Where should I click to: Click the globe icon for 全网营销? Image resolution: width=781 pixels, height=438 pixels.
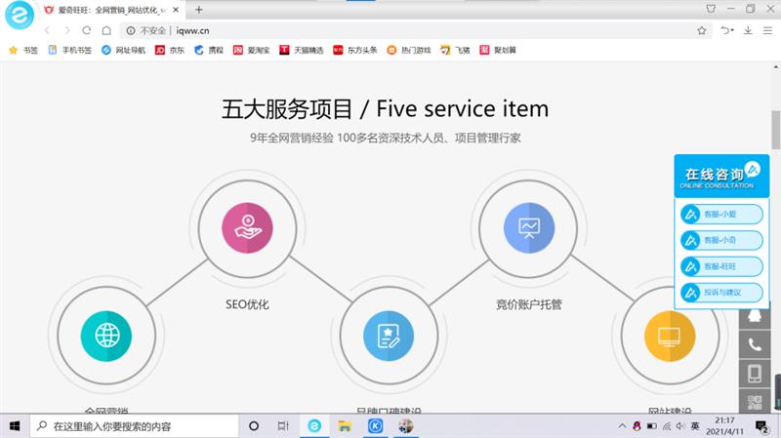105,335
